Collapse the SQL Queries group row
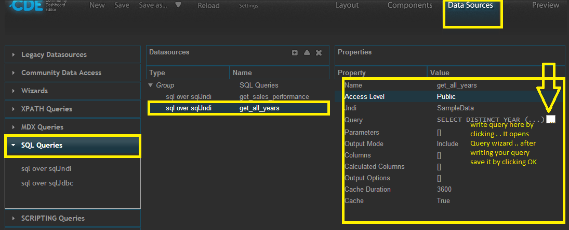Screen dimensions: 569x230 pos(151,85)
